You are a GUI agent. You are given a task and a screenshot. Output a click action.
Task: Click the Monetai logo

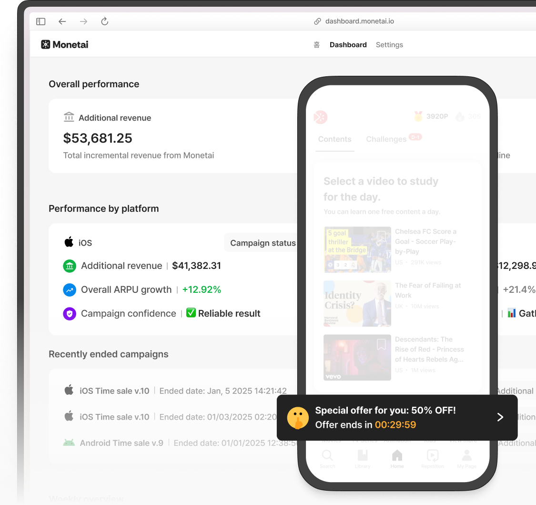point(65,45)
